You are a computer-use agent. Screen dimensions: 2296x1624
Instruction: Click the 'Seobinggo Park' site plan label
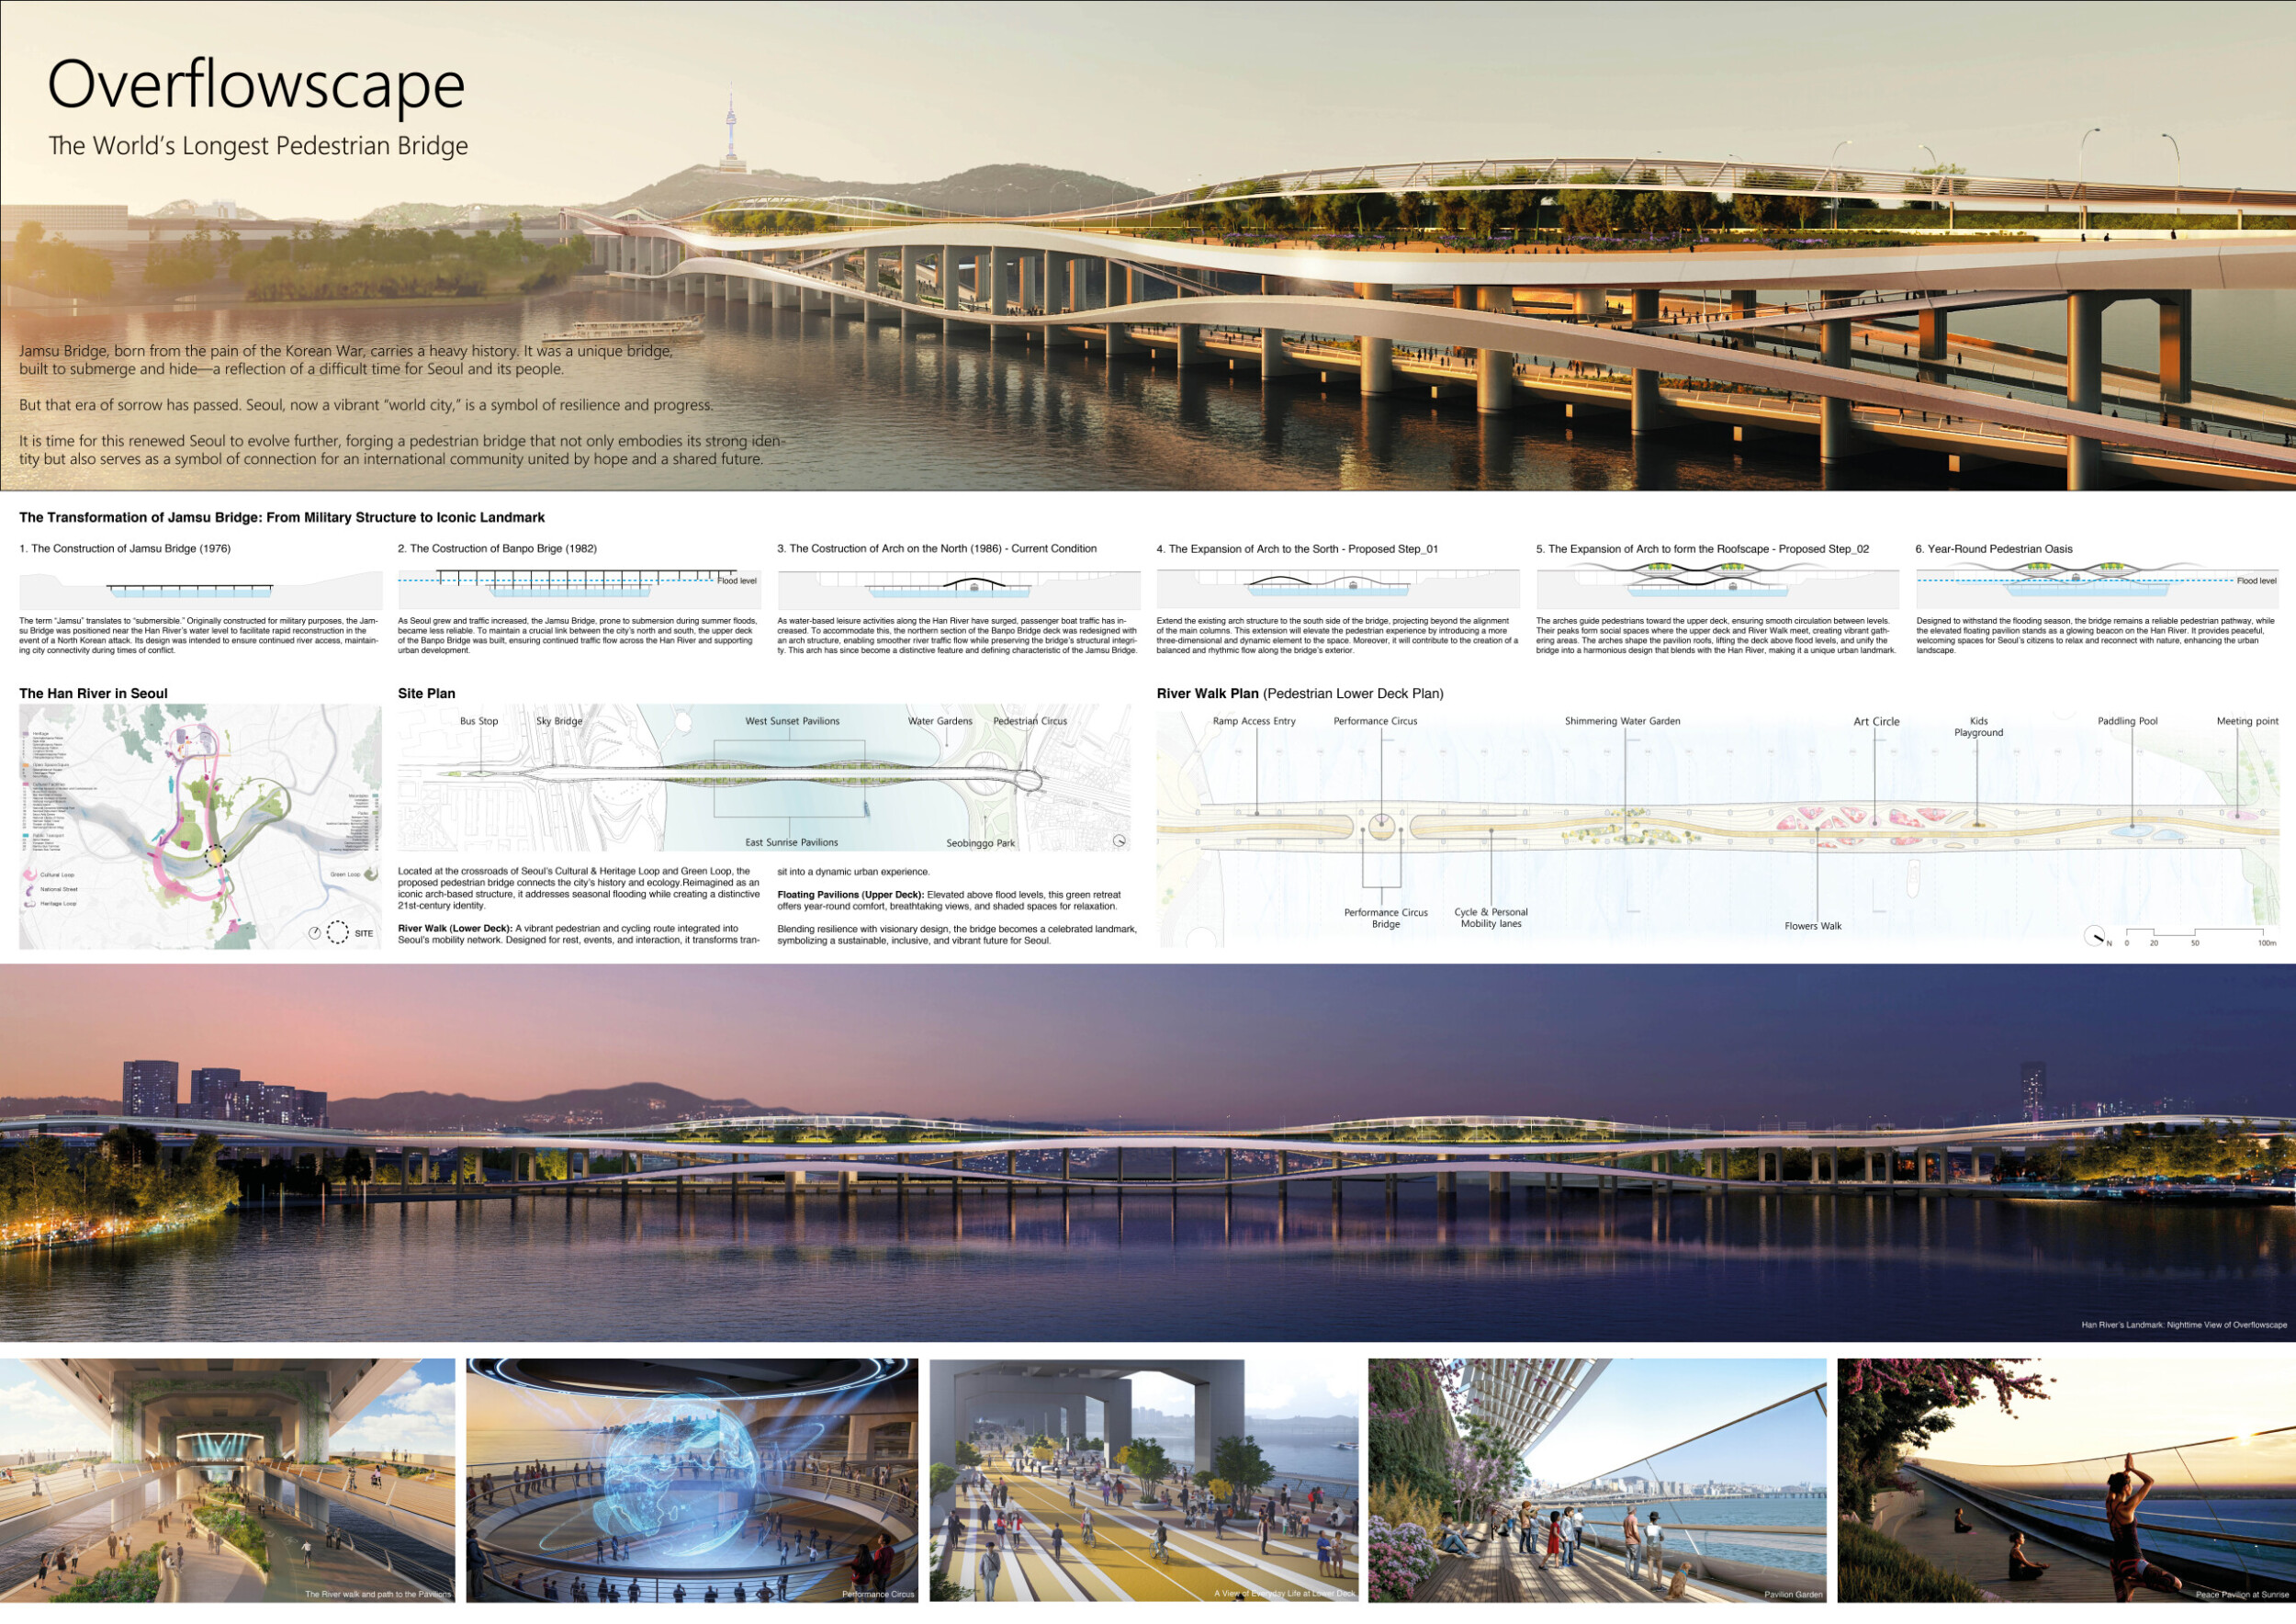(980, 843)
